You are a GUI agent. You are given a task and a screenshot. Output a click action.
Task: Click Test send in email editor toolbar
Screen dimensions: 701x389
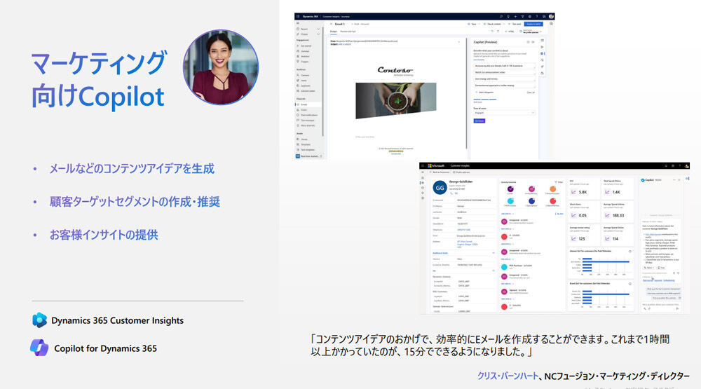coord(515,24)
